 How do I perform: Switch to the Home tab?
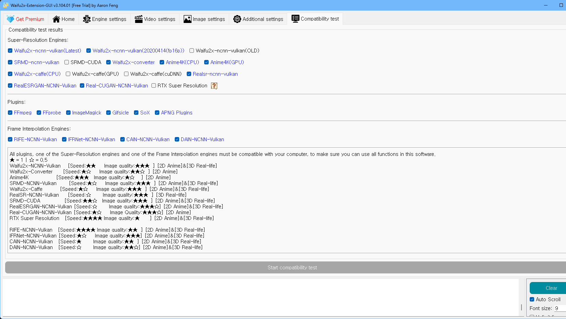coord(63,19)
